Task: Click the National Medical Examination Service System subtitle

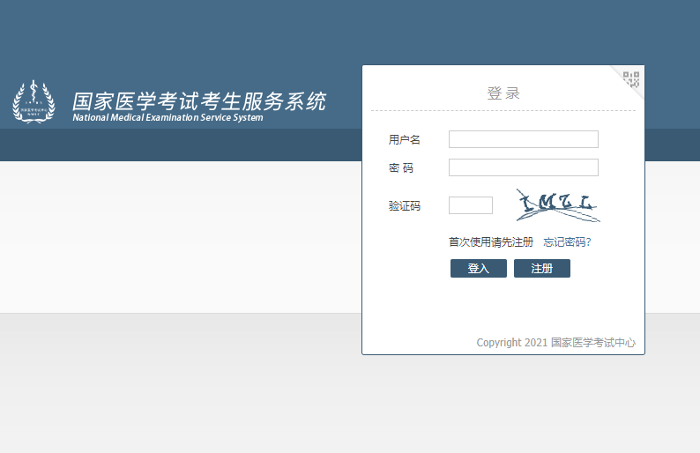Action: 168,118
